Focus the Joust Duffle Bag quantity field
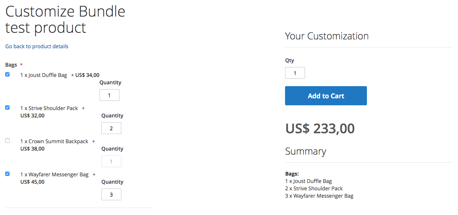The width and height of the screenshot is (458, 215). point(110,95)
